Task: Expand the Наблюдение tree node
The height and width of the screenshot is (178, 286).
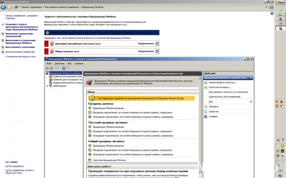Action: click(47, 86)
